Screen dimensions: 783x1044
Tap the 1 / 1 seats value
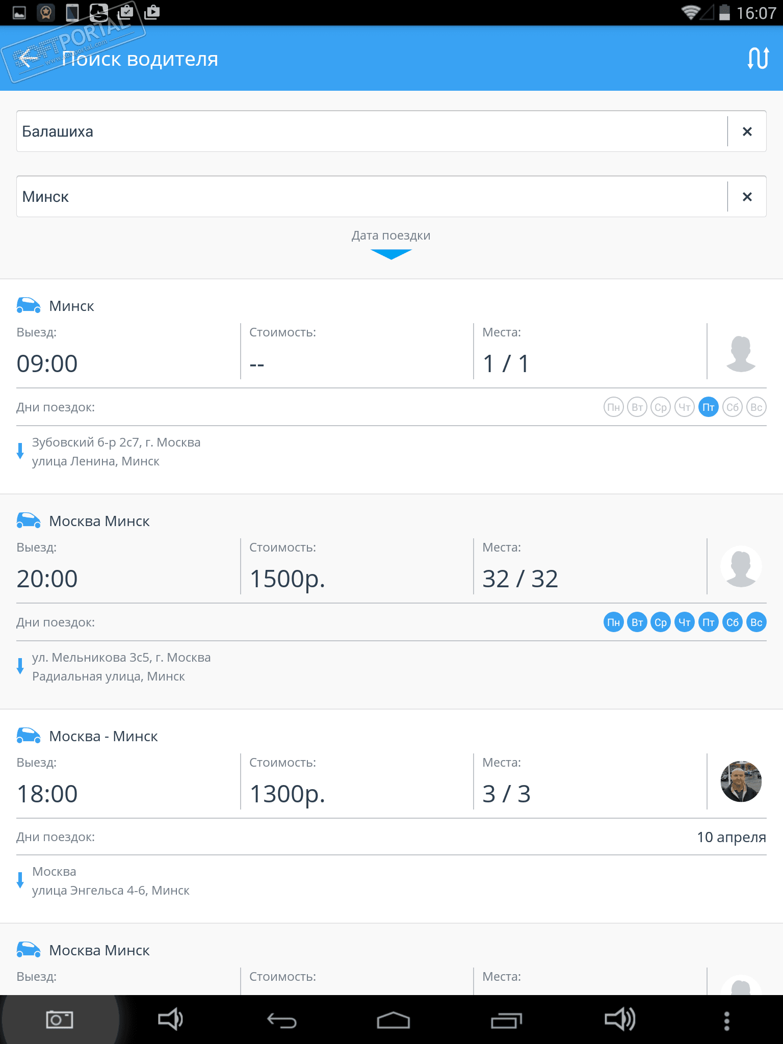click(x=506, y=363)
